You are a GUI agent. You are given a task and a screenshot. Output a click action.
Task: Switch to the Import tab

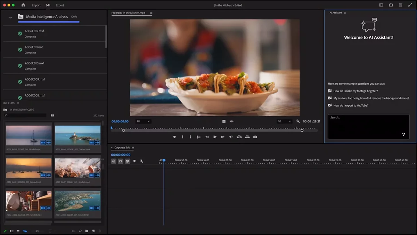click(x=36, y=5)
